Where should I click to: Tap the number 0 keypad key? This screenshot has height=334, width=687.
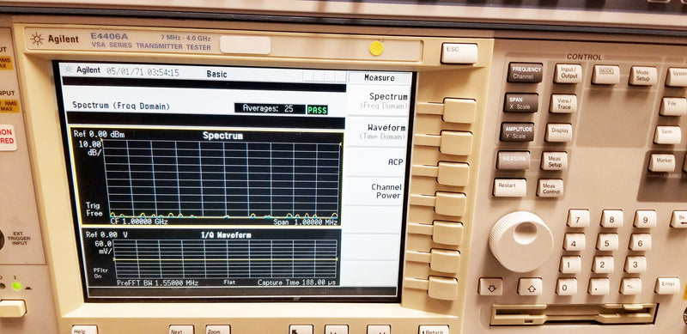(567, 286)
